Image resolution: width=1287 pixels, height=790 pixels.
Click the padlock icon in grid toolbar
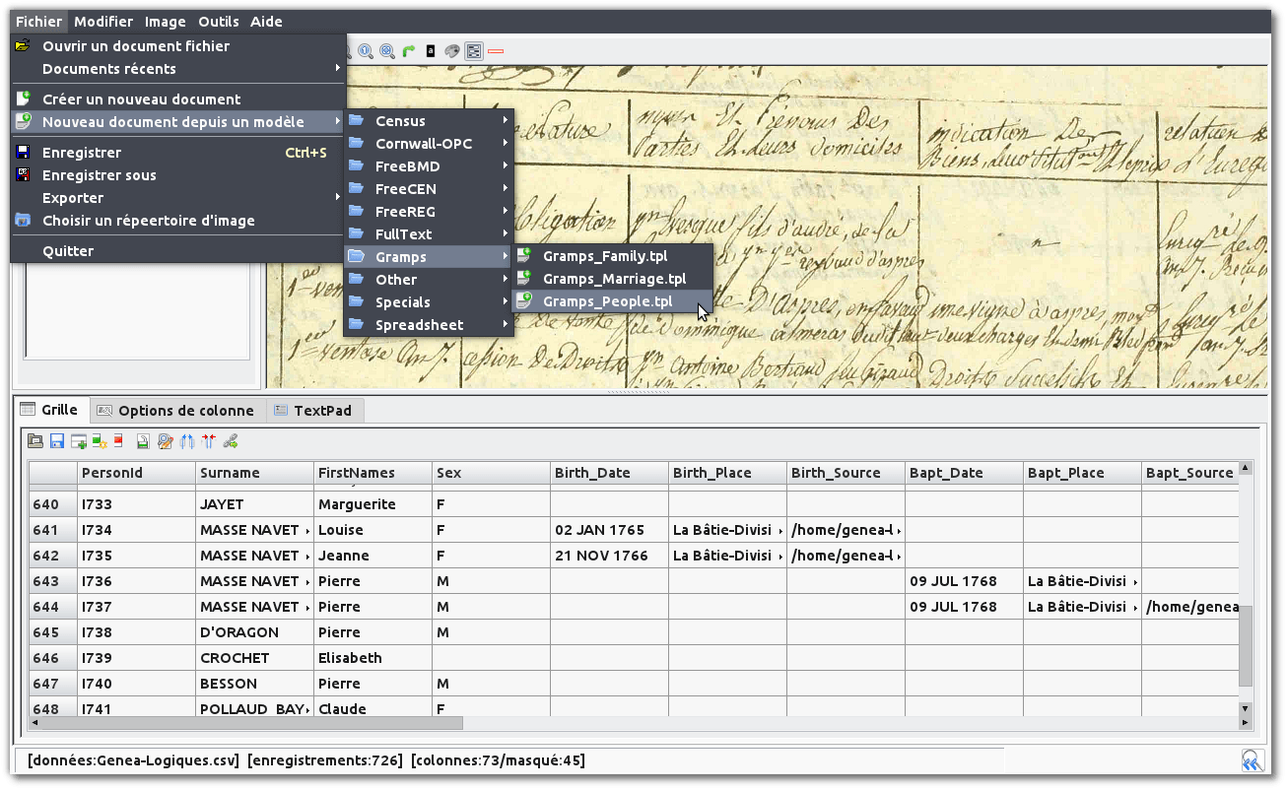click(143, 441)
